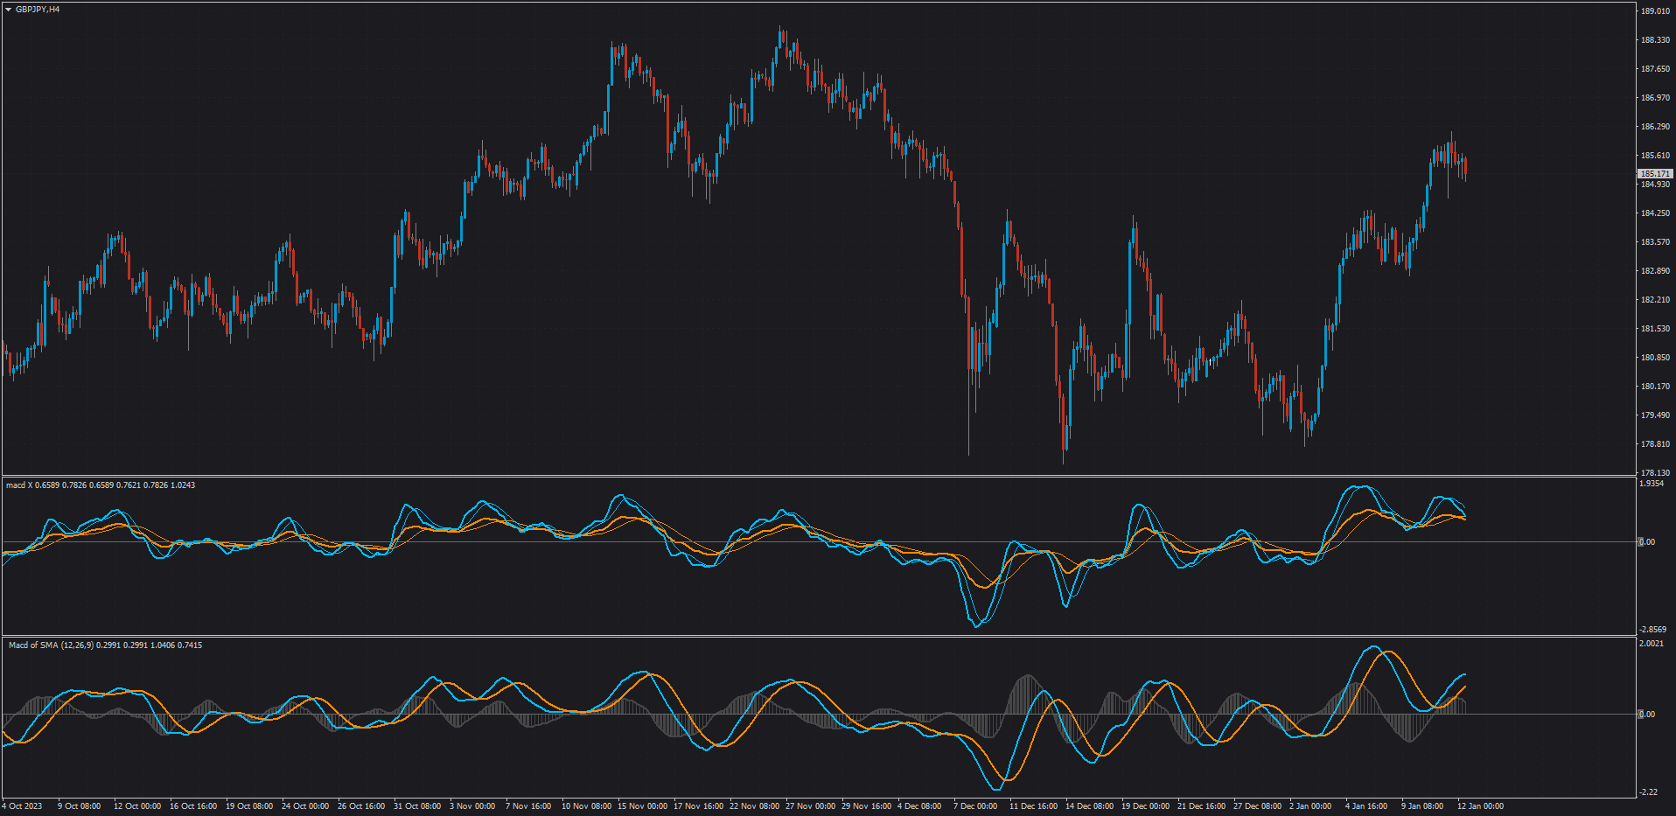The image size is (1676, 816).
Task: Click the 178.130 price scale label
Action: click(x=1655, y=473)
